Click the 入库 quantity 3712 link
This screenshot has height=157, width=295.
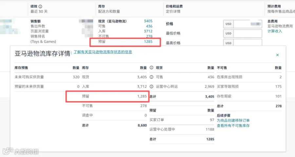[148, 31]
